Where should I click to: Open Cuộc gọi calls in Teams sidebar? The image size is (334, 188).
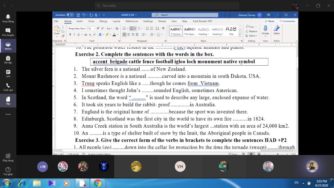point(8,87)
